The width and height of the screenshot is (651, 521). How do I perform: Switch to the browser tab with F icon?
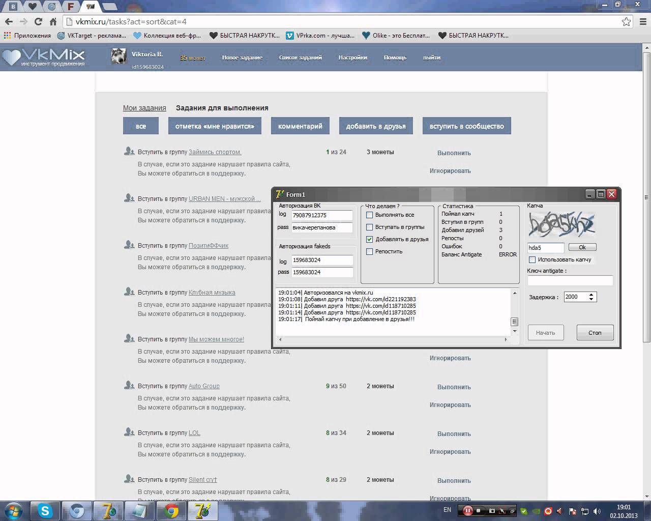pyautogui.click(x=71, y=7)
